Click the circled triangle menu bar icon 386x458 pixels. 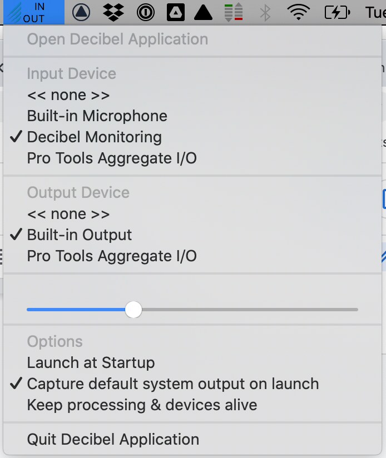pyautogui.click(x=81, y=12)
